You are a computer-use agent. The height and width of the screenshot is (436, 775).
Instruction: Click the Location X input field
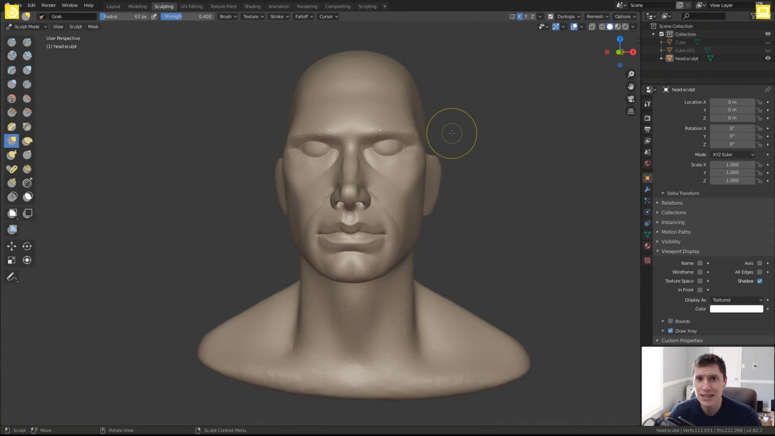pyautogui.click(x=732, y=102)
